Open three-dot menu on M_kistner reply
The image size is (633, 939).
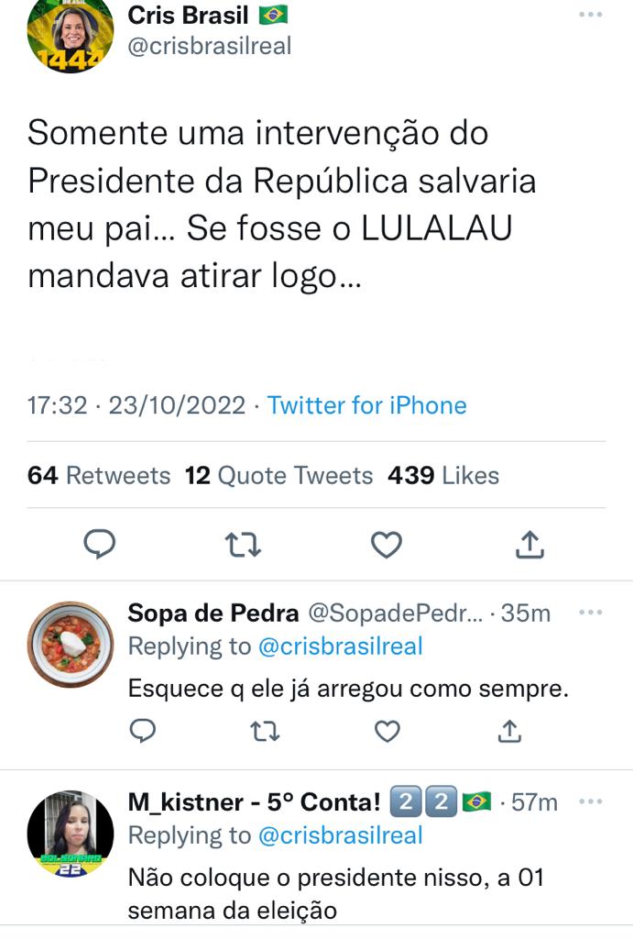click(591, 801)
